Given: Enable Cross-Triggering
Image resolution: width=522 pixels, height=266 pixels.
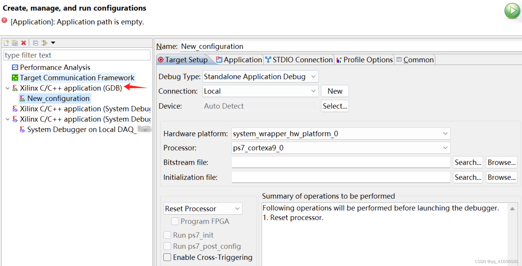Looking at the screenshot, I should pos(167,257).
